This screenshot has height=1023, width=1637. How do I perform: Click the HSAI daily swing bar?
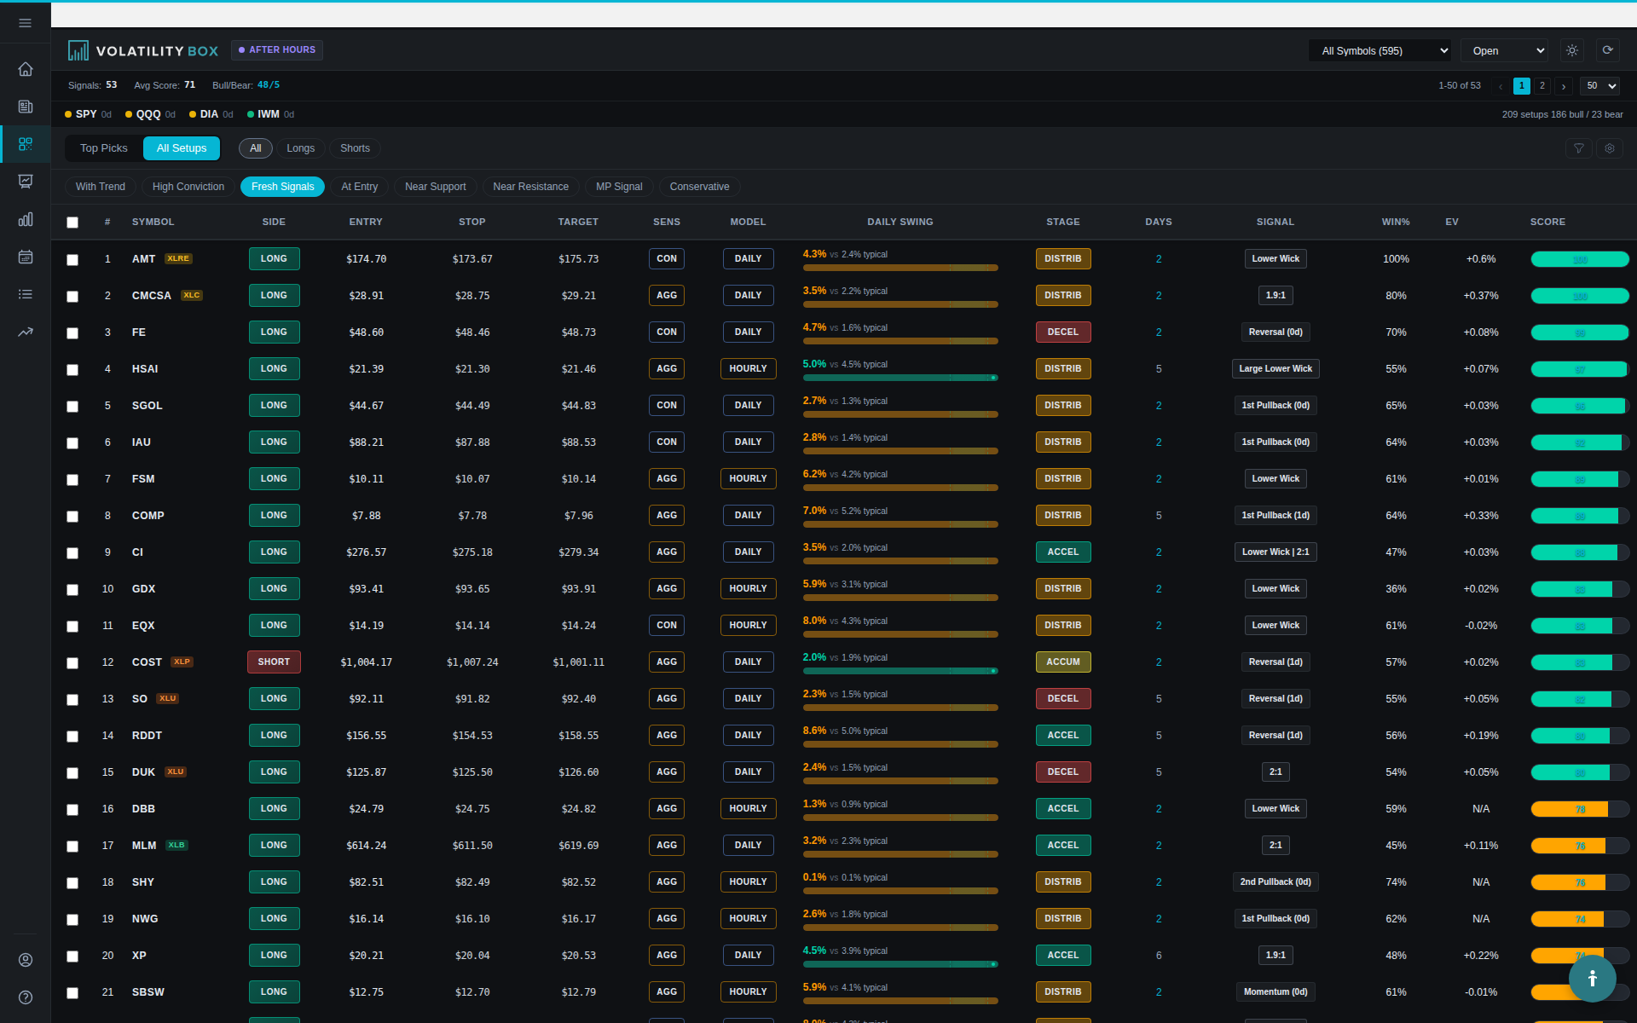click(900, 378)
